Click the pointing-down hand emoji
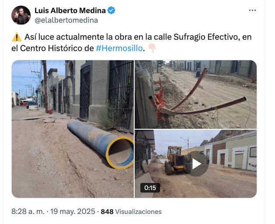Image resolution: width=275 pixels, height=224 pixels. 152,48
